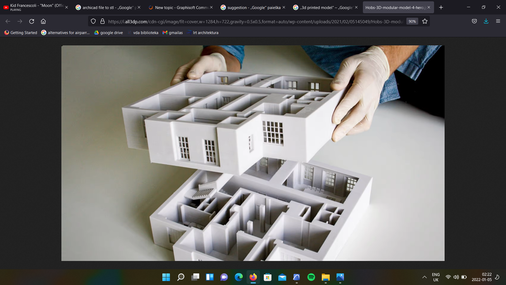Go back to the previous page
The width and height of the screenshot is (506, 285).
click(8, 21)
